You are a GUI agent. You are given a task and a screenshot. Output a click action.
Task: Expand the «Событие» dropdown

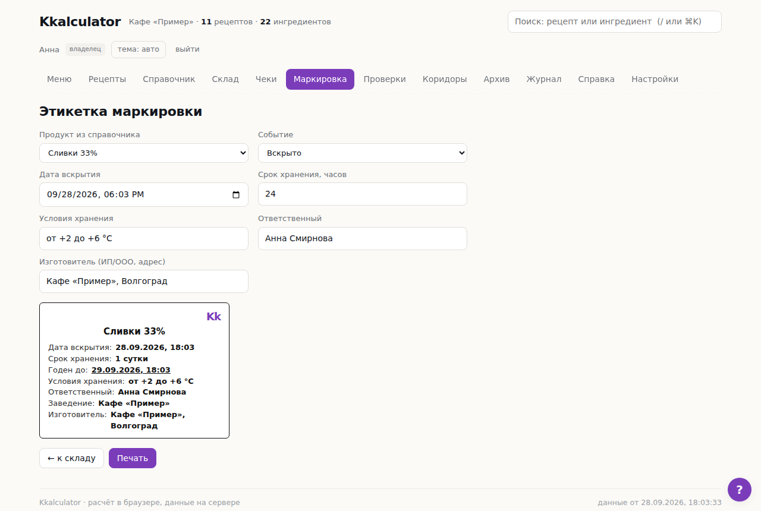click(363, 153)
